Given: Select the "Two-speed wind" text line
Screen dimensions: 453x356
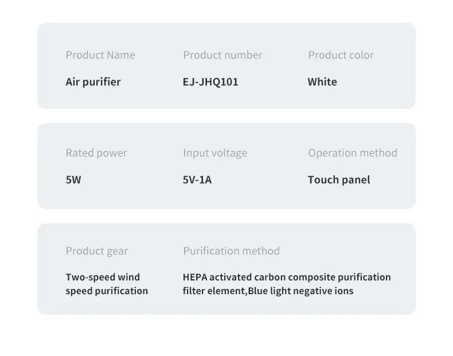Looking at the screenshot, I should pos(103,277).
